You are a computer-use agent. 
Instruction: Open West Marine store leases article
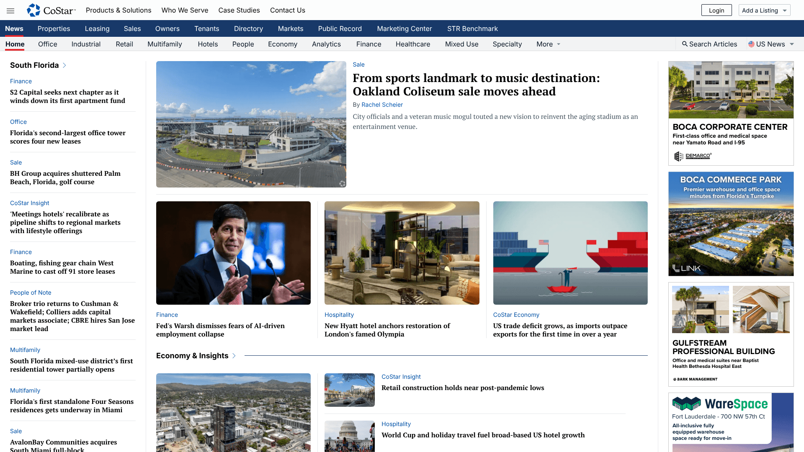tap(62, 267)
